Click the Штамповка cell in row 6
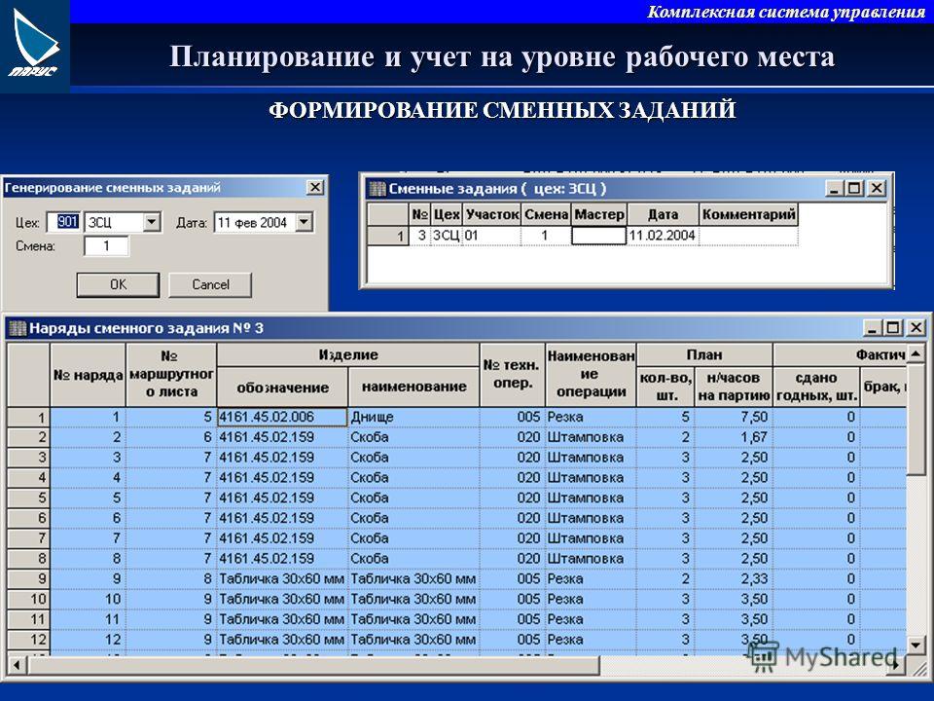Viewport: 934px width, 701px height. (x=591, y=519)
